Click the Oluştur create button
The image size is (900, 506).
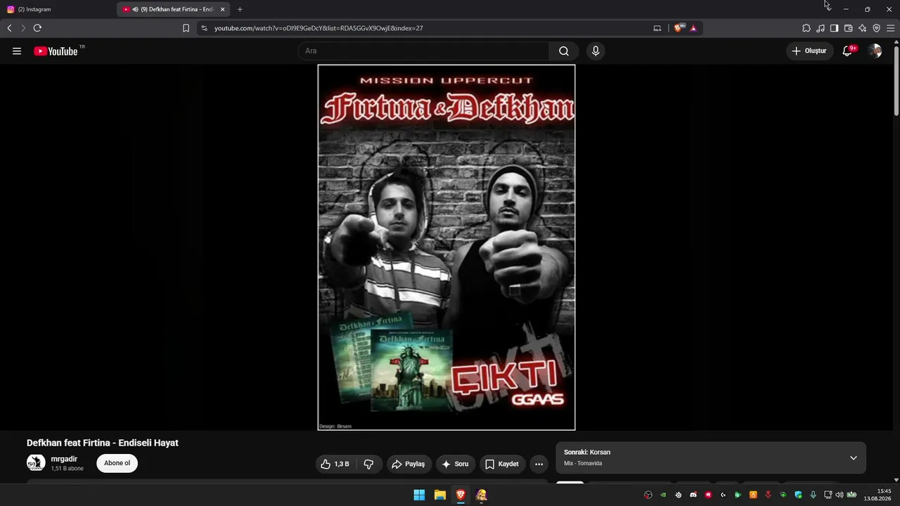809,51
